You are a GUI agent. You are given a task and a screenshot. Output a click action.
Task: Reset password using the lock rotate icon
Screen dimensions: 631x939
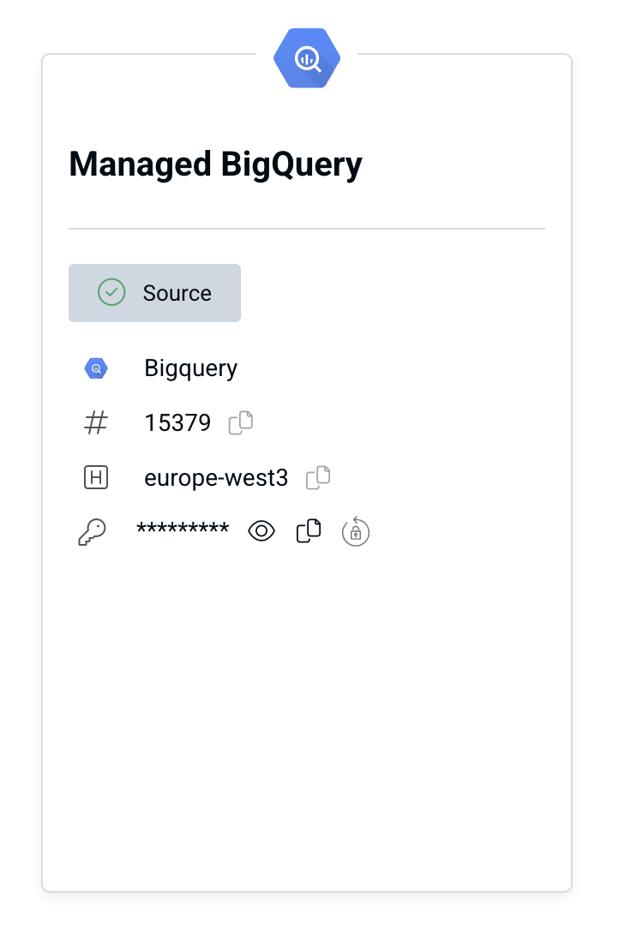(x=355, y=531)
